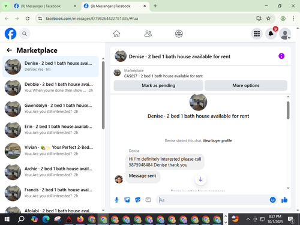Switch to the first Messenger browser tab
Screen dimensions: 300x225
click(41, 6)
